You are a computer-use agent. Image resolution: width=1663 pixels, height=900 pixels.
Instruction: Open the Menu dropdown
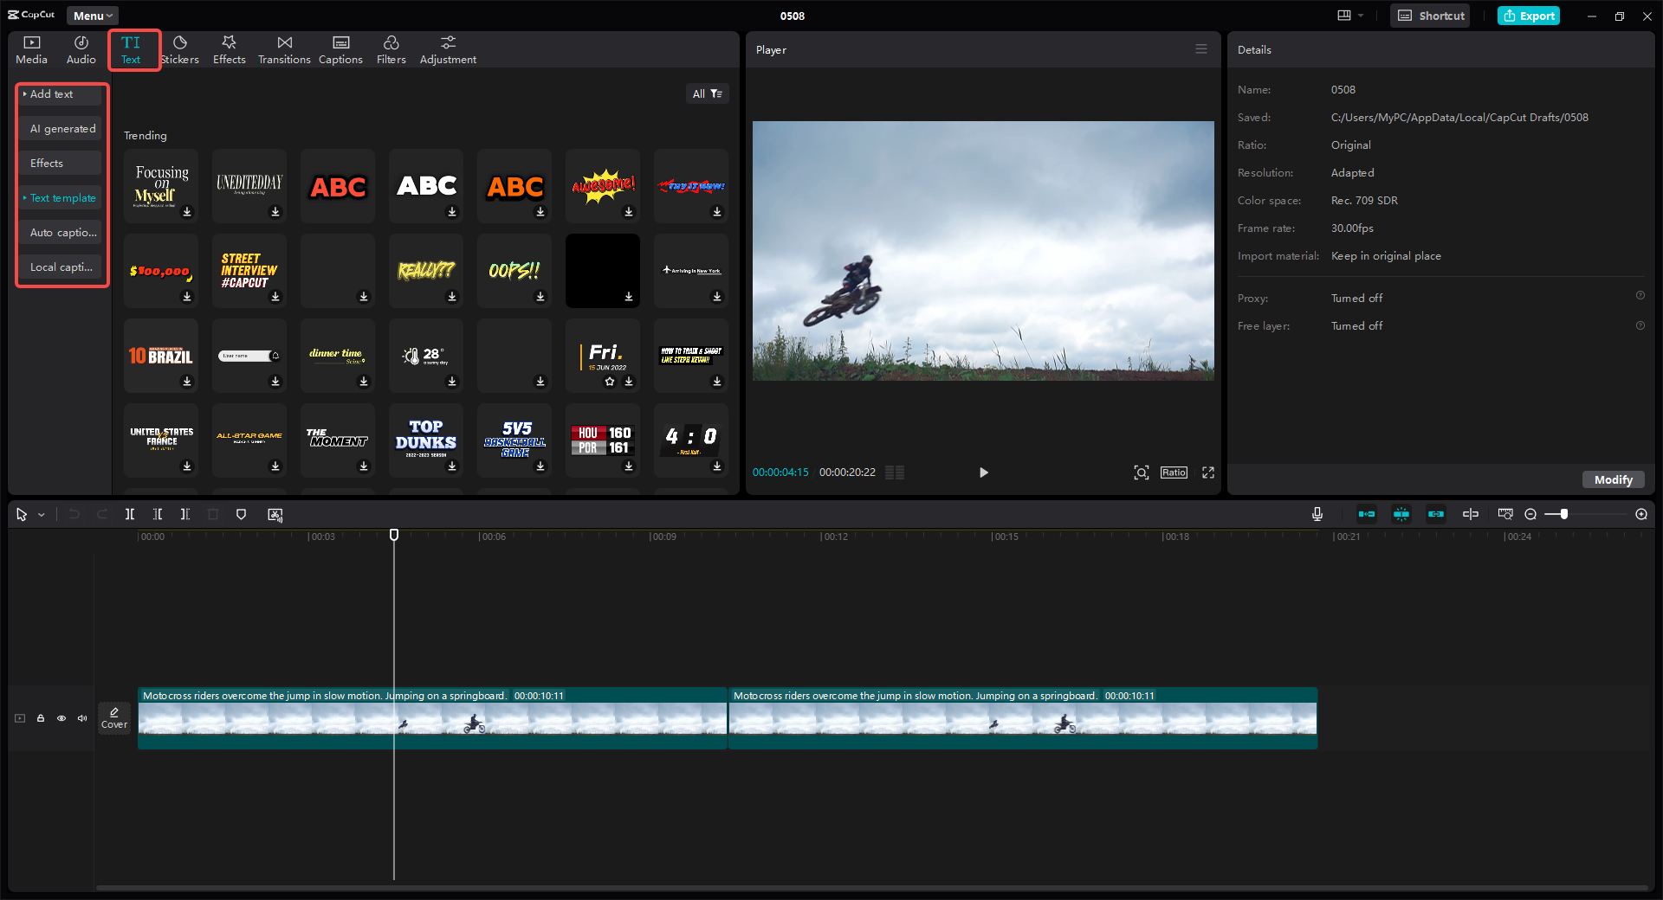(x=93, y=16)
